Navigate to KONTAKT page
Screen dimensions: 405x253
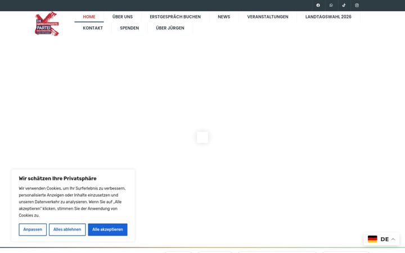93,28
